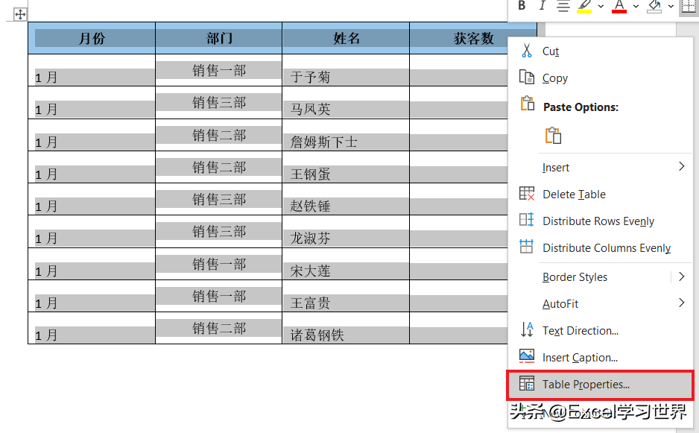Click 销售一部 in 于予菊's row
Viewport: 699px width, 433px height.
(x=219, y=71)
